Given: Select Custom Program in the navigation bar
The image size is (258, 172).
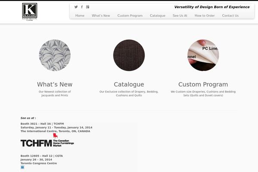Looking at the screenshot, I should click(130, 15).
